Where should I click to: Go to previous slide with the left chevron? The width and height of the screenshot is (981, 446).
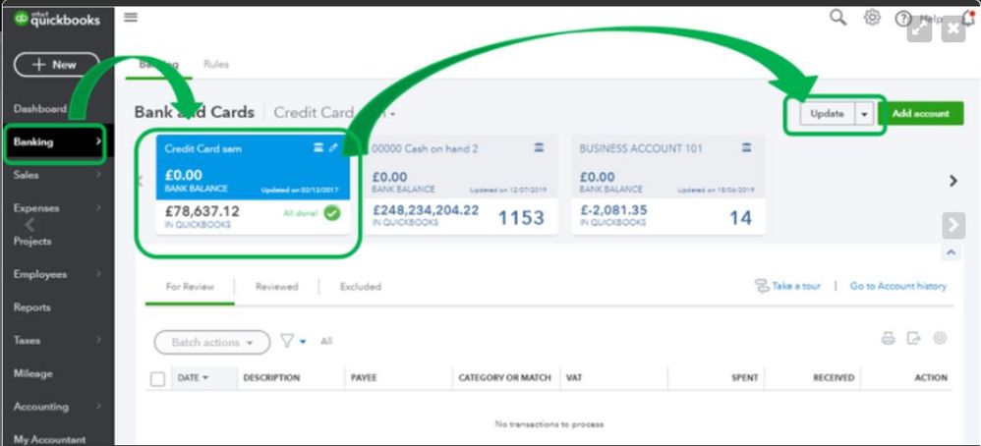pyautogui.click(x=29, y=225)
